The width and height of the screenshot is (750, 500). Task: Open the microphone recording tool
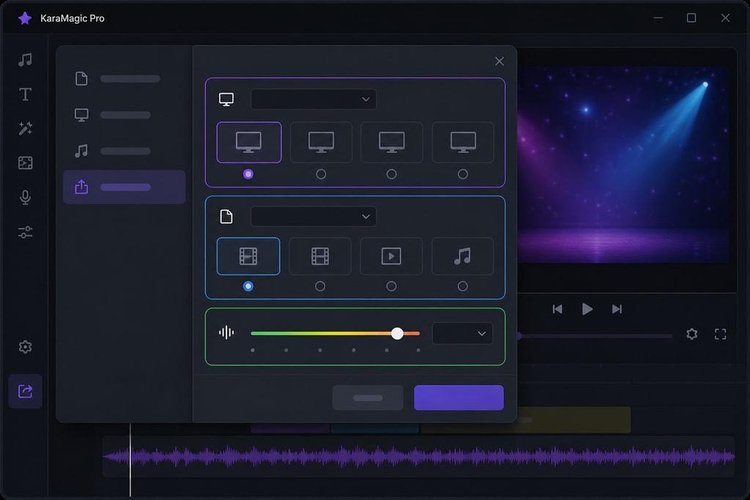26,198
